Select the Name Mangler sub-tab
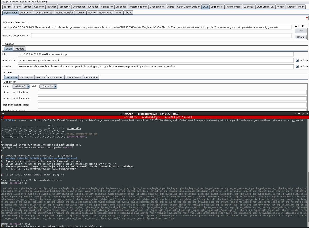 (65, 12)
